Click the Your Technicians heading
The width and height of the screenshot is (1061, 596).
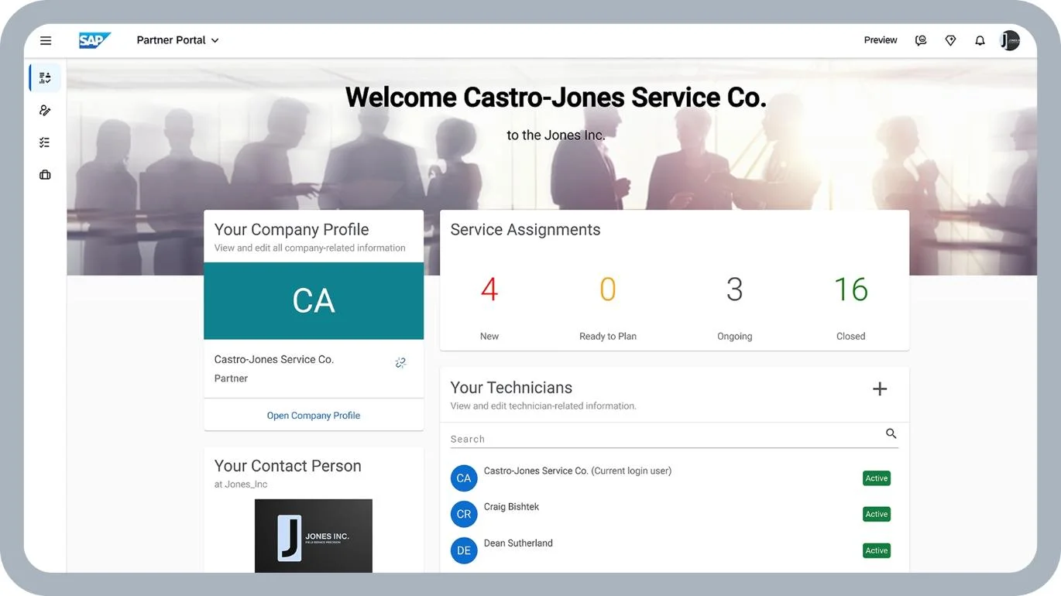click(511, 388)
